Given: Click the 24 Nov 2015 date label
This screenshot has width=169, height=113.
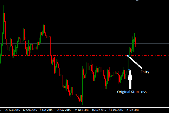Looking at the screenshot, I should [x=82, y=110].
